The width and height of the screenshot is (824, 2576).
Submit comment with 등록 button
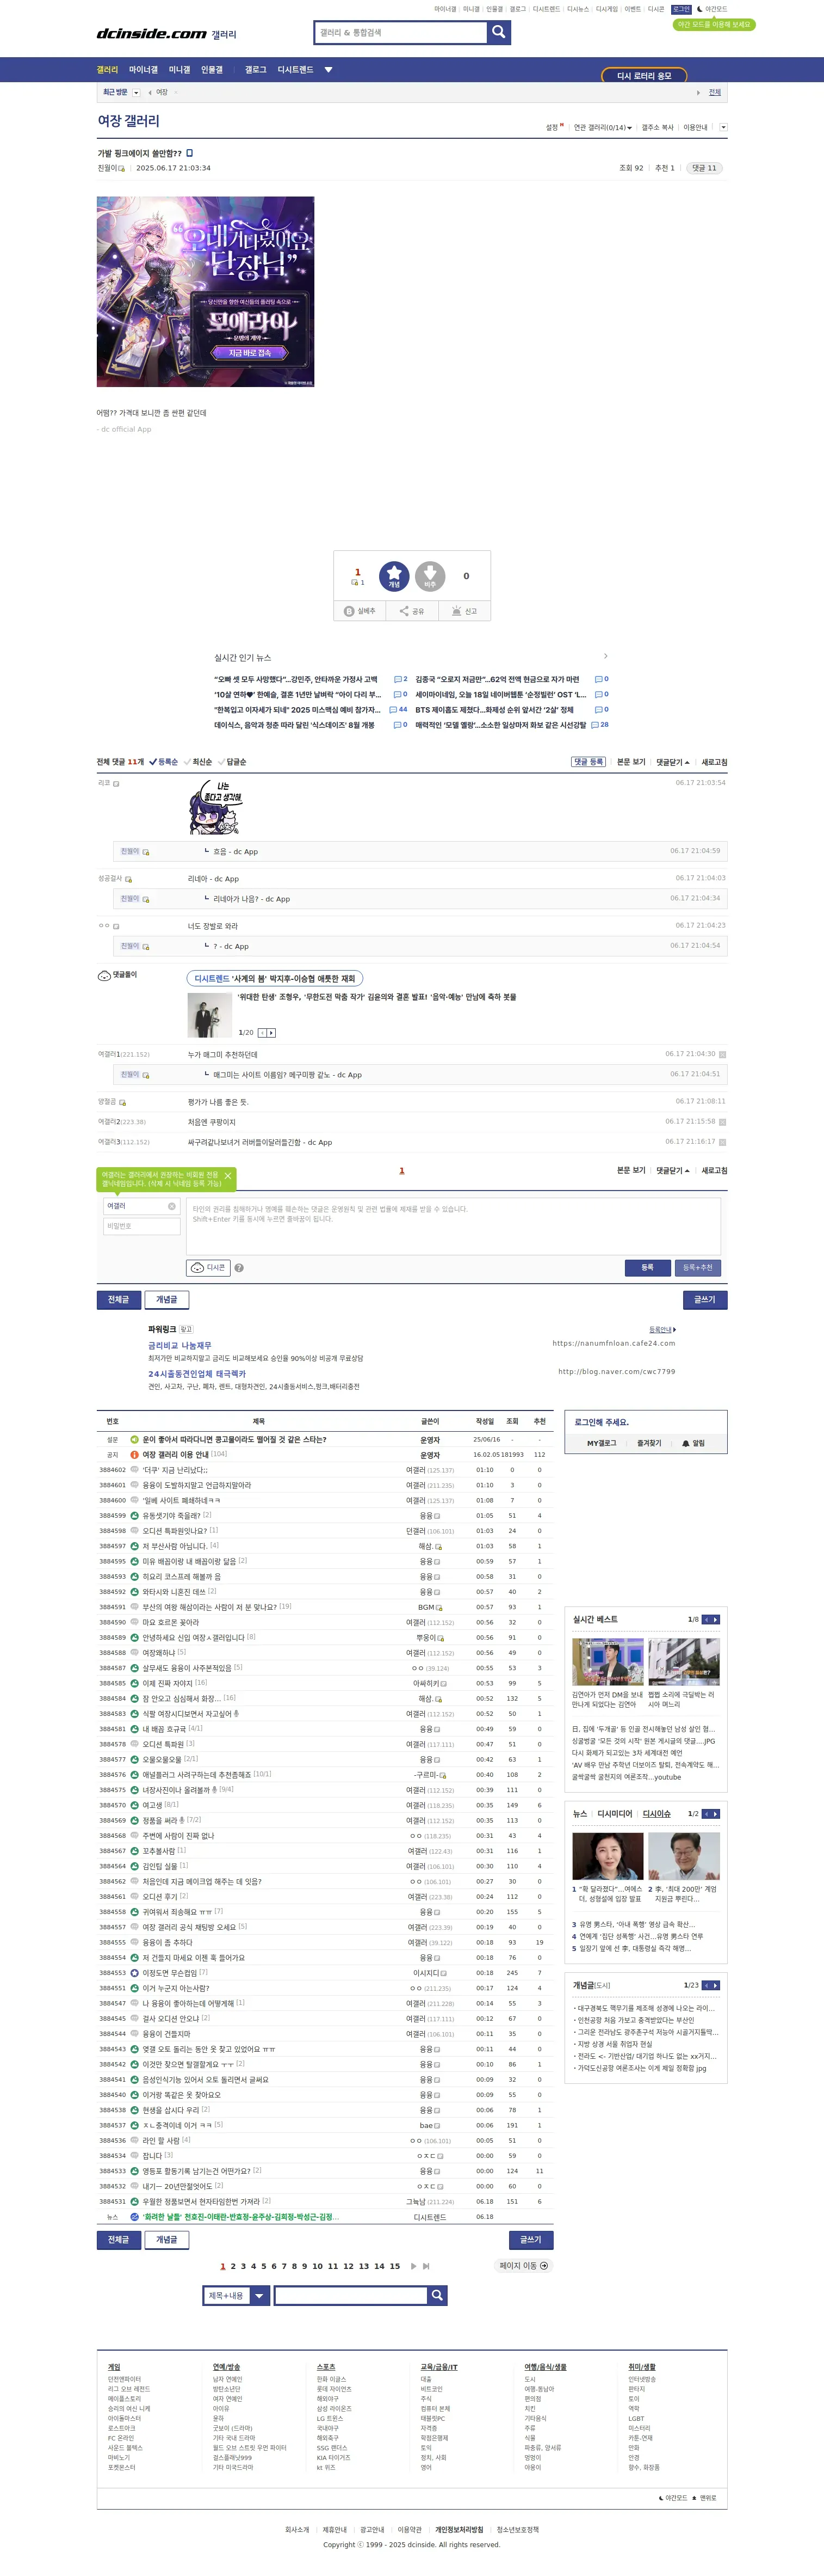coord(647,1267)
